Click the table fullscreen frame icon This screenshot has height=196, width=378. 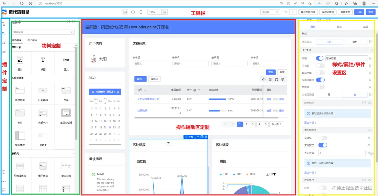tap(276, 79)
